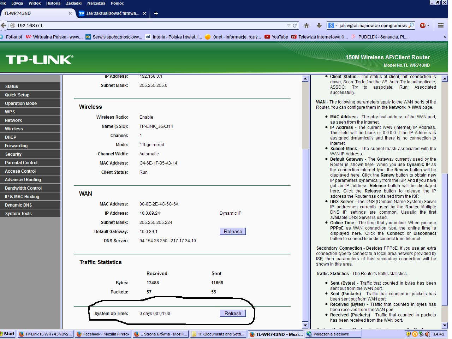Open the downloads arrow icon
This screenshot has width=452, height=339.
319,25
